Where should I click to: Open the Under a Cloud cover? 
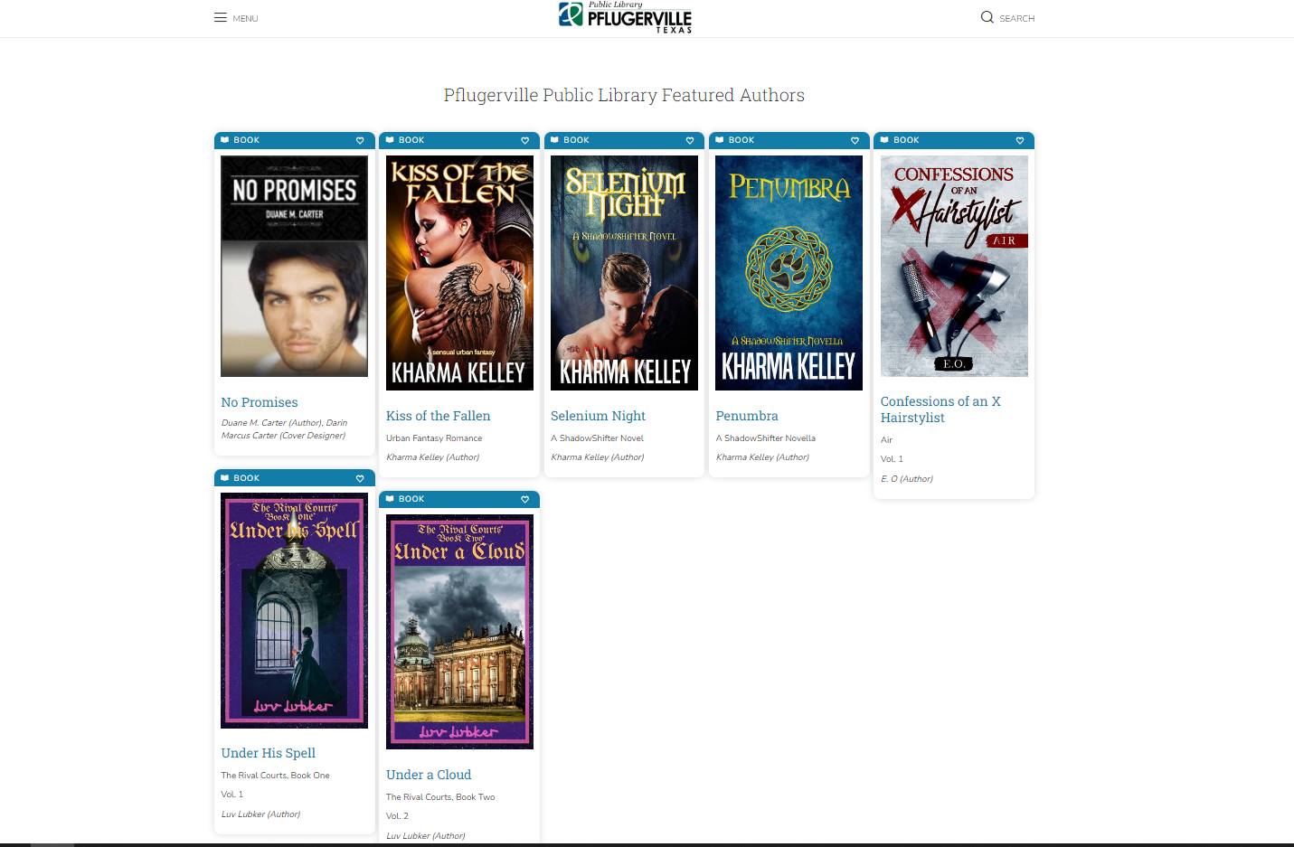(x=459, y=632)
